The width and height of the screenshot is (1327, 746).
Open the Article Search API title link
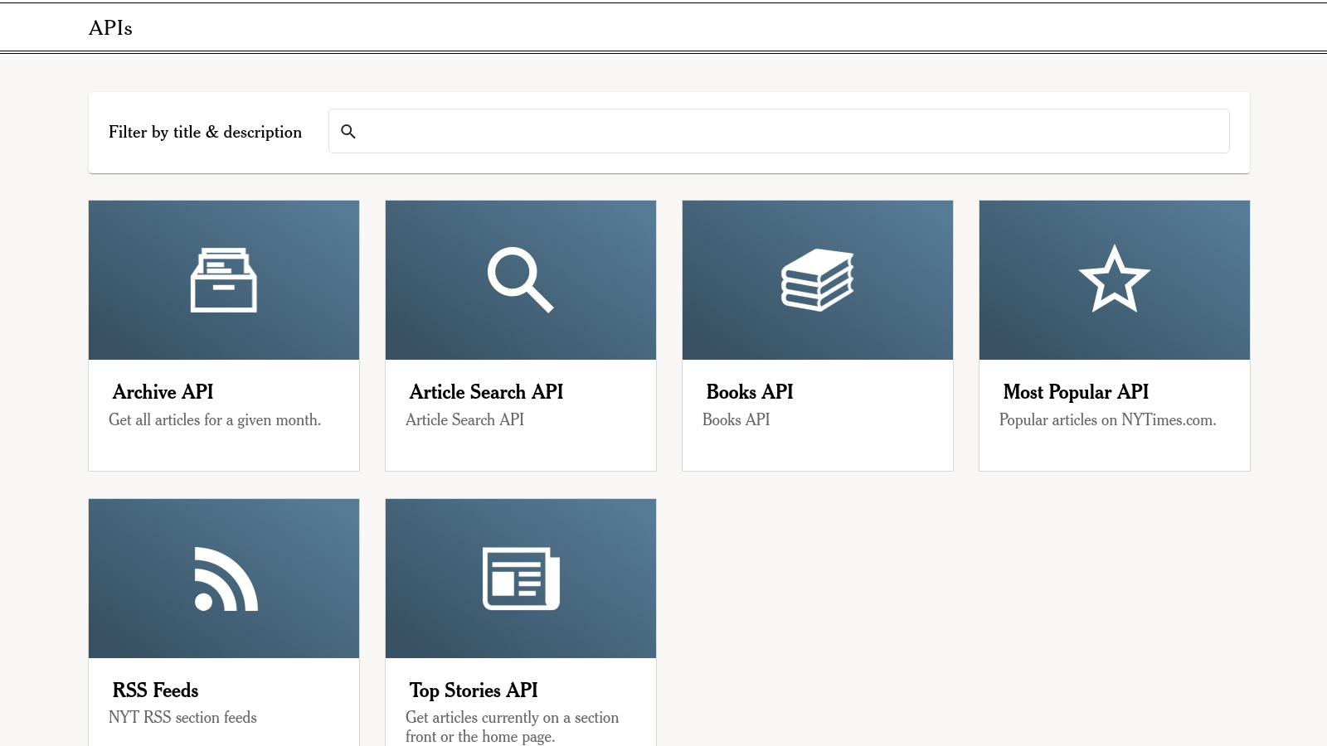[486, 391]
